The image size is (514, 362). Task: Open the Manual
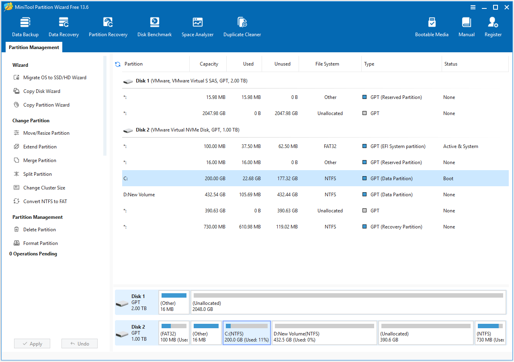click(x=467, y=27)
